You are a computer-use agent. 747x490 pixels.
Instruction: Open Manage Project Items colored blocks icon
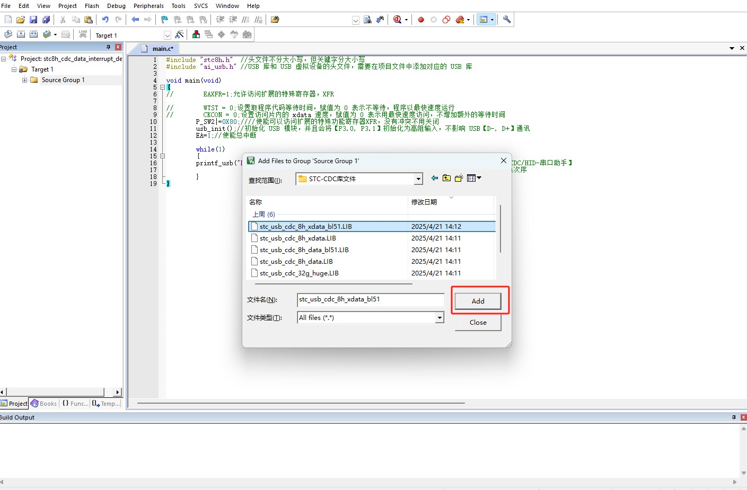click(196, 34)
